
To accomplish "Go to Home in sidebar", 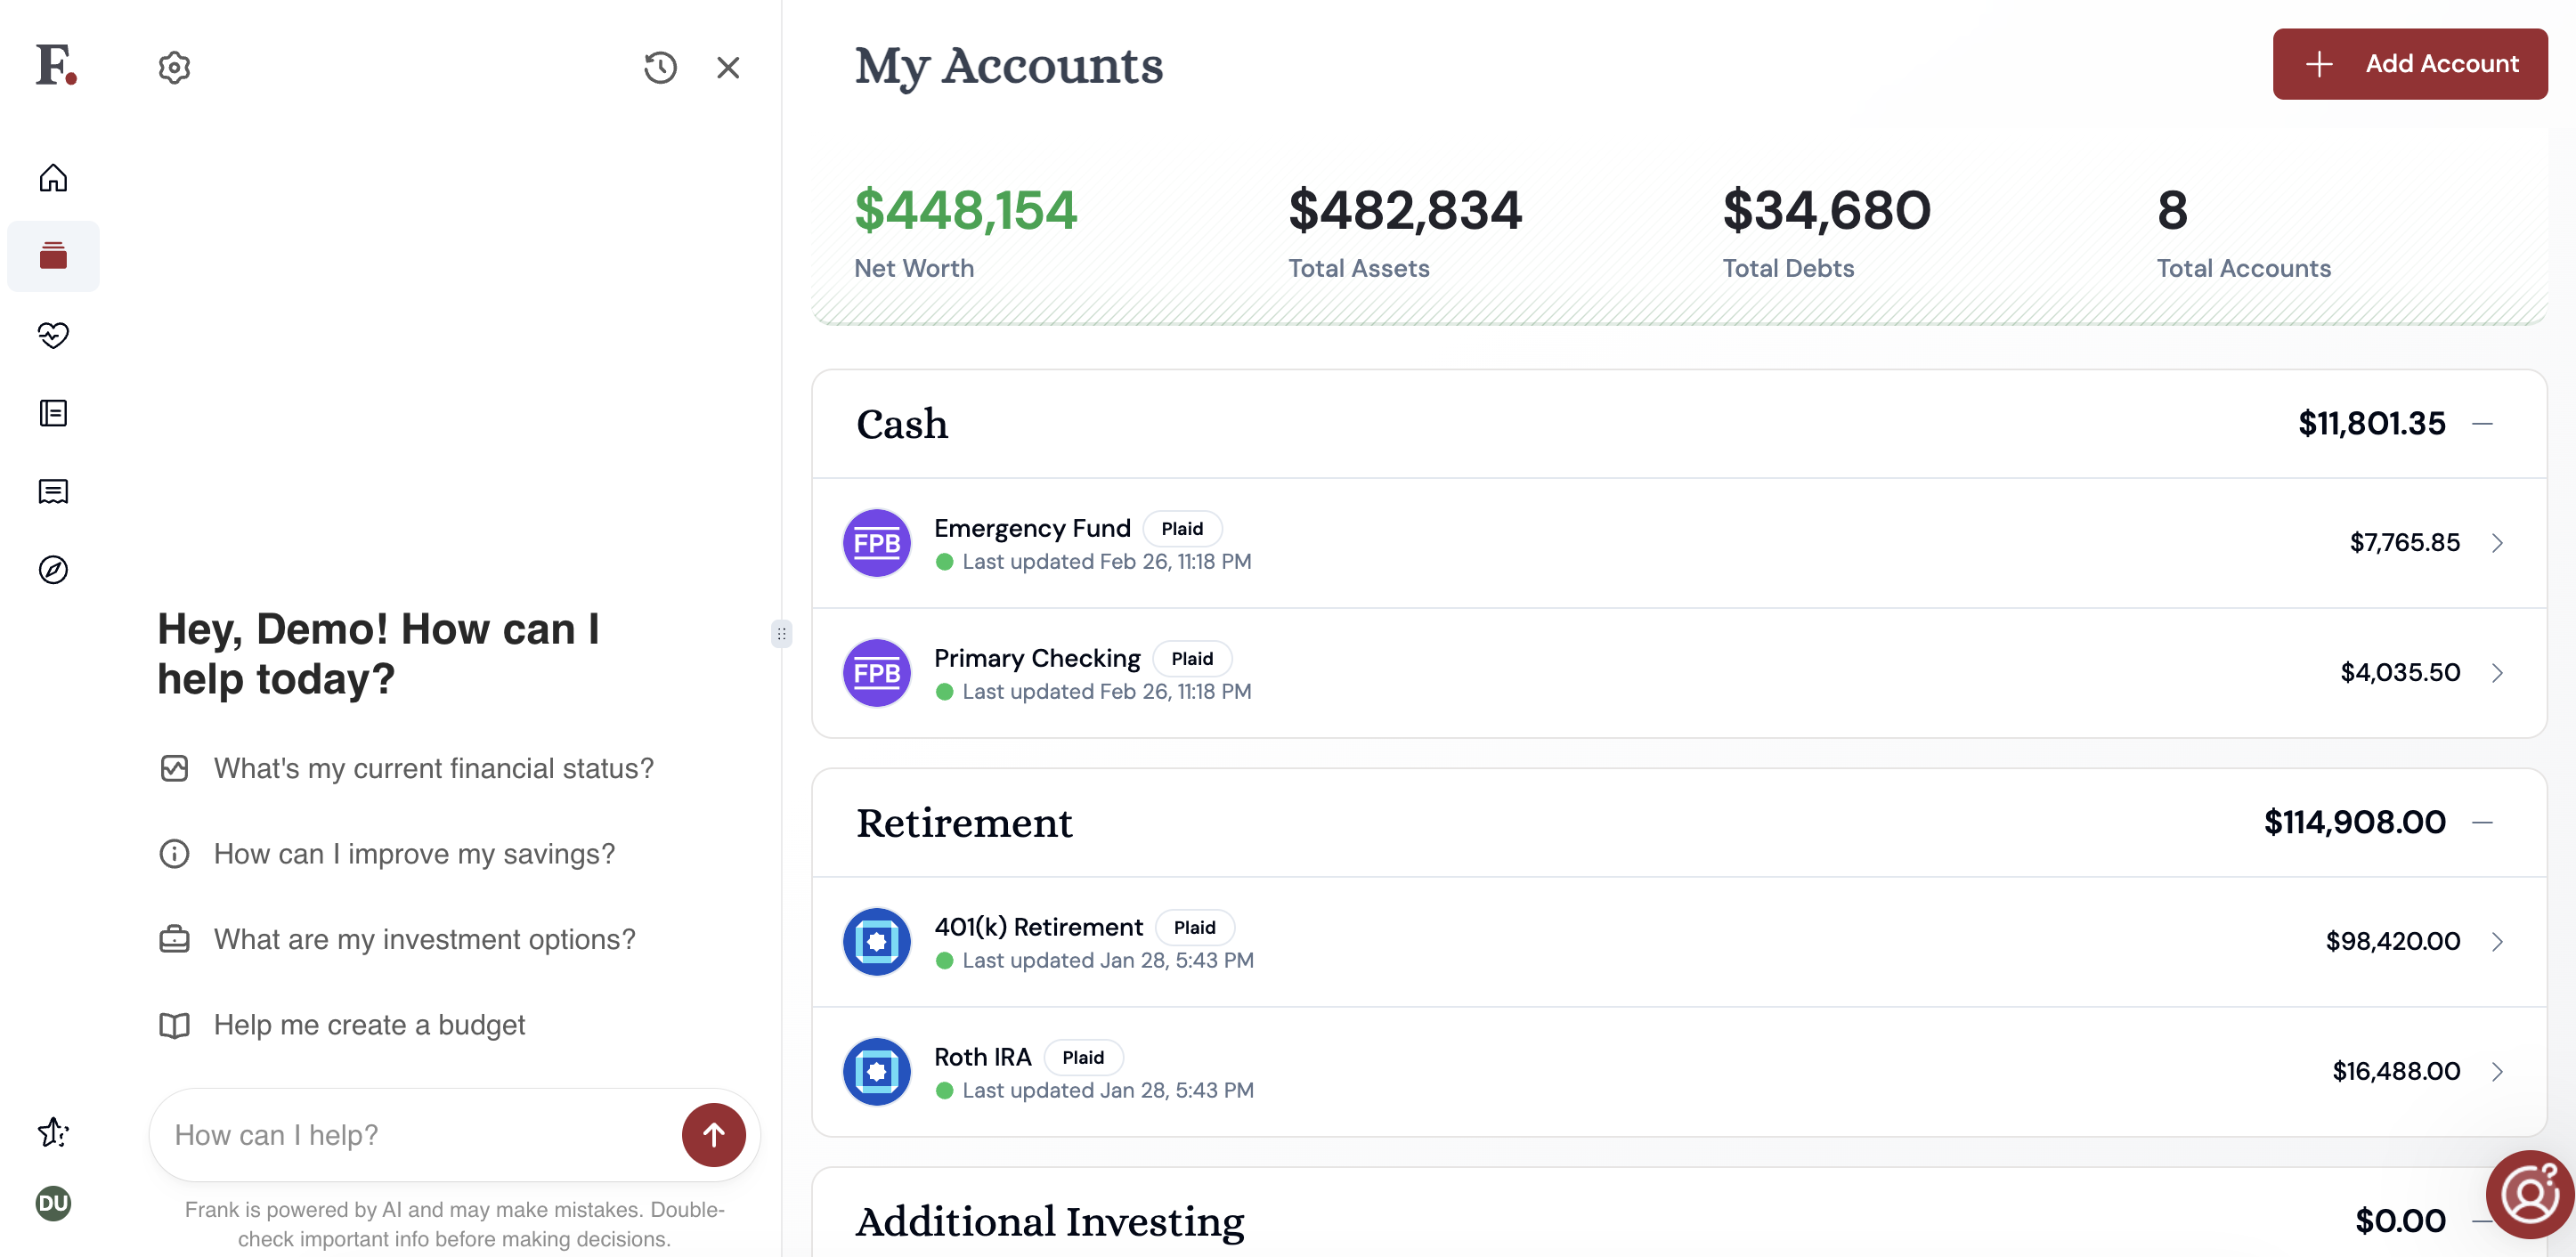I will (x=53, y=178).
